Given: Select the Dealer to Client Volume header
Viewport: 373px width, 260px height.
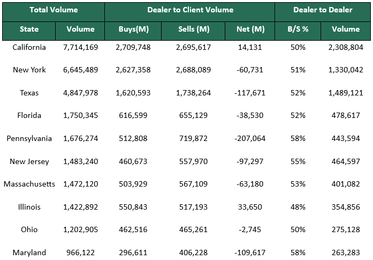Looking at the screenshot, I should (x=190, y=10).
